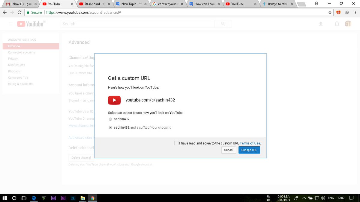Open Playback settings in sidebar
Image resolution: width=360 pixels, height=202 pixels.
pyautogui.click(x=14, y=71)
